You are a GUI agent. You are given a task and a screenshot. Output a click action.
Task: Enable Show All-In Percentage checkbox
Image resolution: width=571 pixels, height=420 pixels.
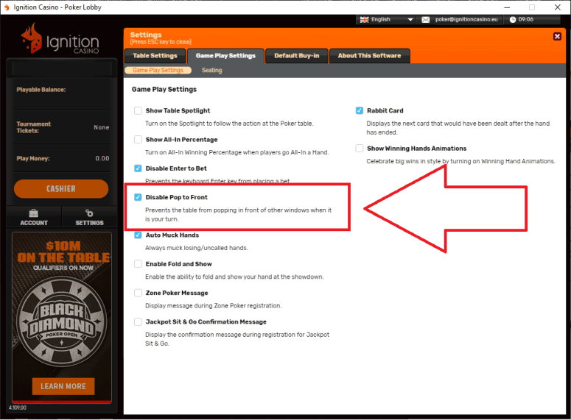pyautogui.click(x=138, y=139)
